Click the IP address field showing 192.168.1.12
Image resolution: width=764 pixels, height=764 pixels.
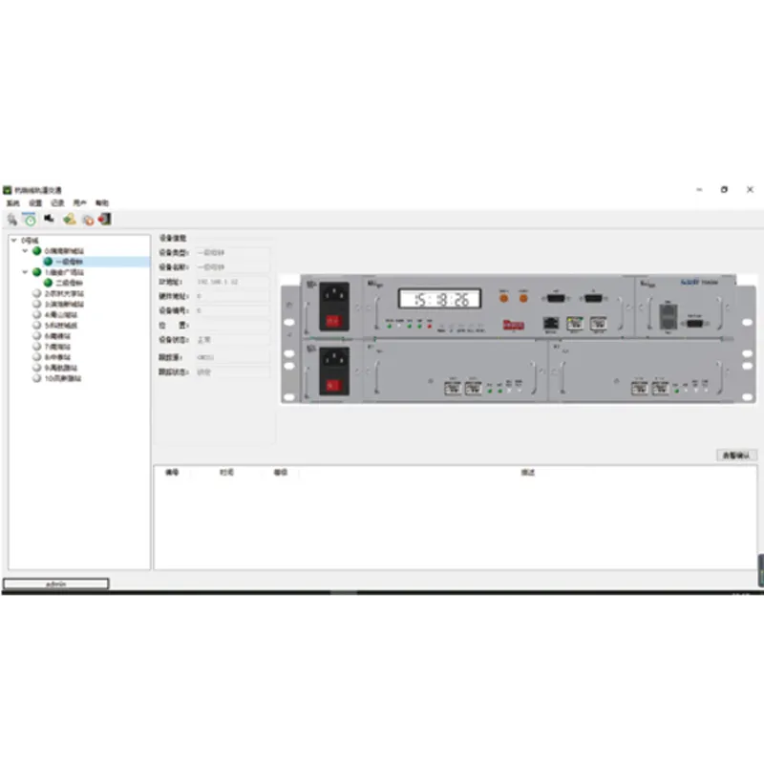233,282
